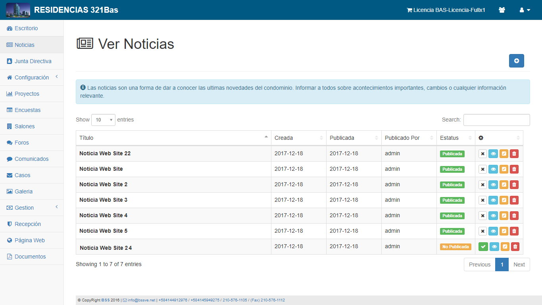Open the show entries count dropdown
The image size is (542, 305).
pos(103,120)
